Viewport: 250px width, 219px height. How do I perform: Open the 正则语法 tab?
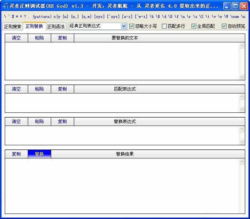56,27
